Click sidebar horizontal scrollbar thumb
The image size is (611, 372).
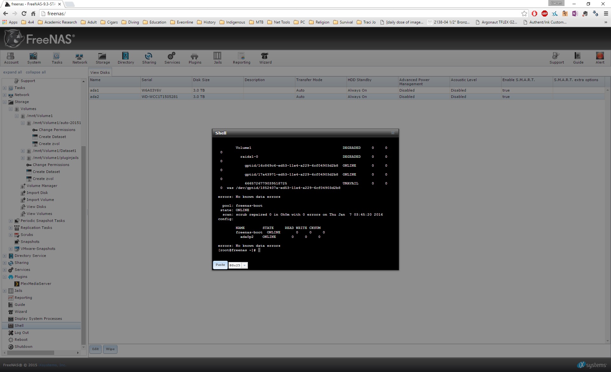(31, 353)
